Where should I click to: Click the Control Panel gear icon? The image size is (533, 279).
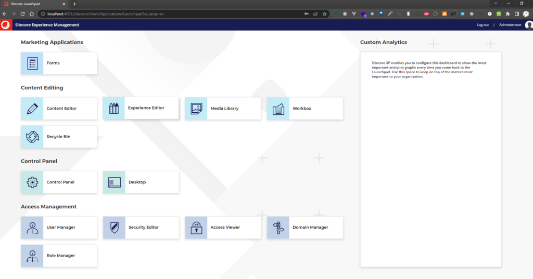tap(32, 182)
